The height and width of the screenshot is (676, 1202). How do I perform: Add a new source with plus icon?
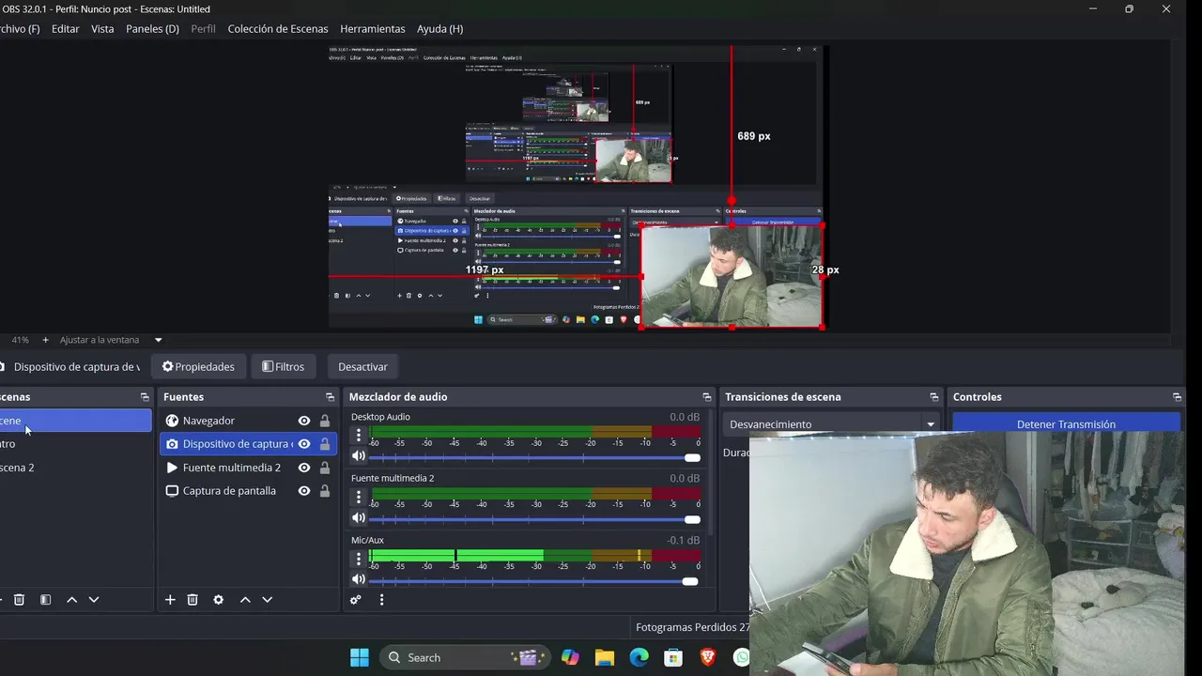tap(170, 600)
